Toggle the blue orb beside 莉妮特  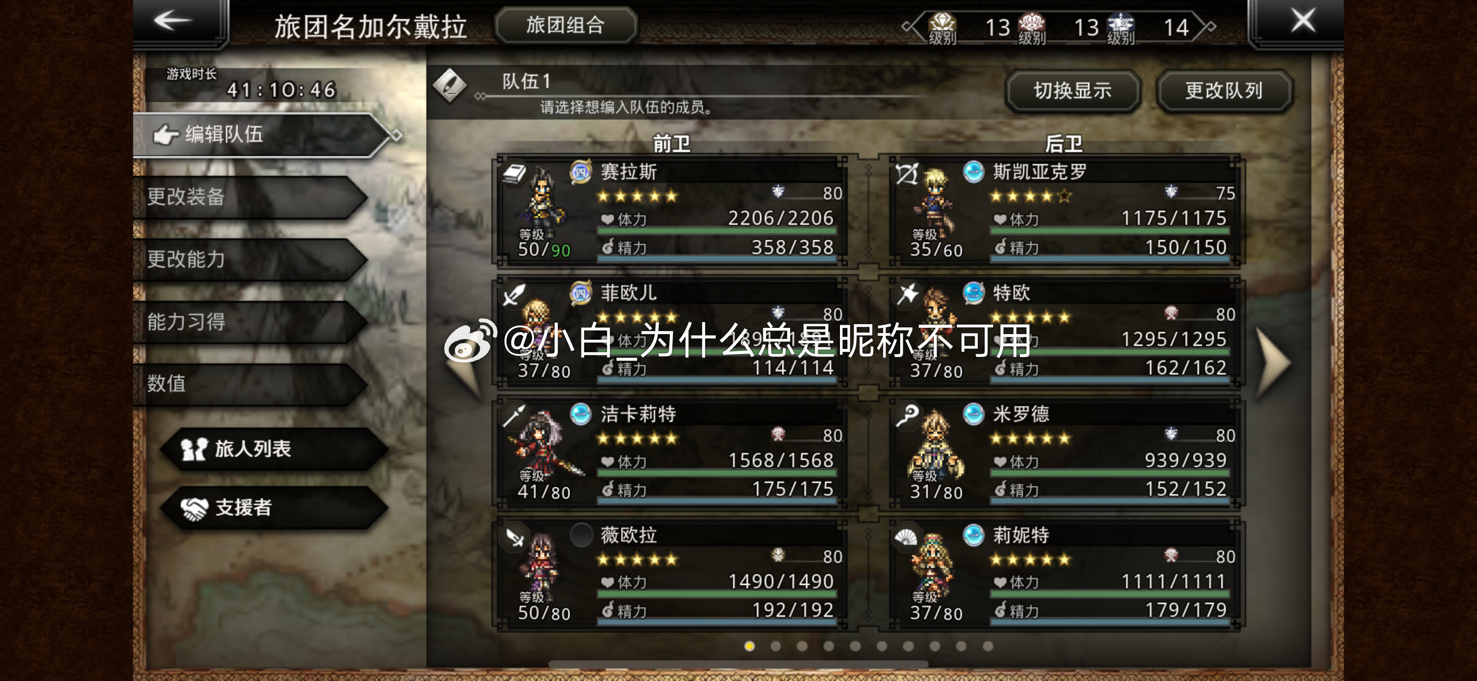973,535
